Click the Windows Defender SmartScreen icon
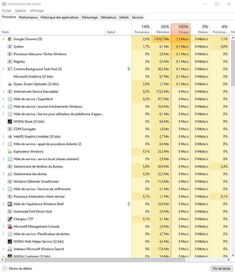The width and height of the screenshot is (235, 275). [10, 182]
